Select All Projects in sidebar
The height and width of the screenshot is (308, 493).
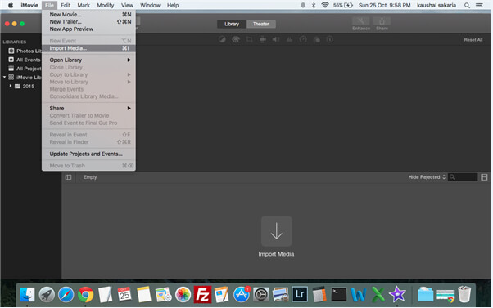pyautogui.click(x=25, y=69)
